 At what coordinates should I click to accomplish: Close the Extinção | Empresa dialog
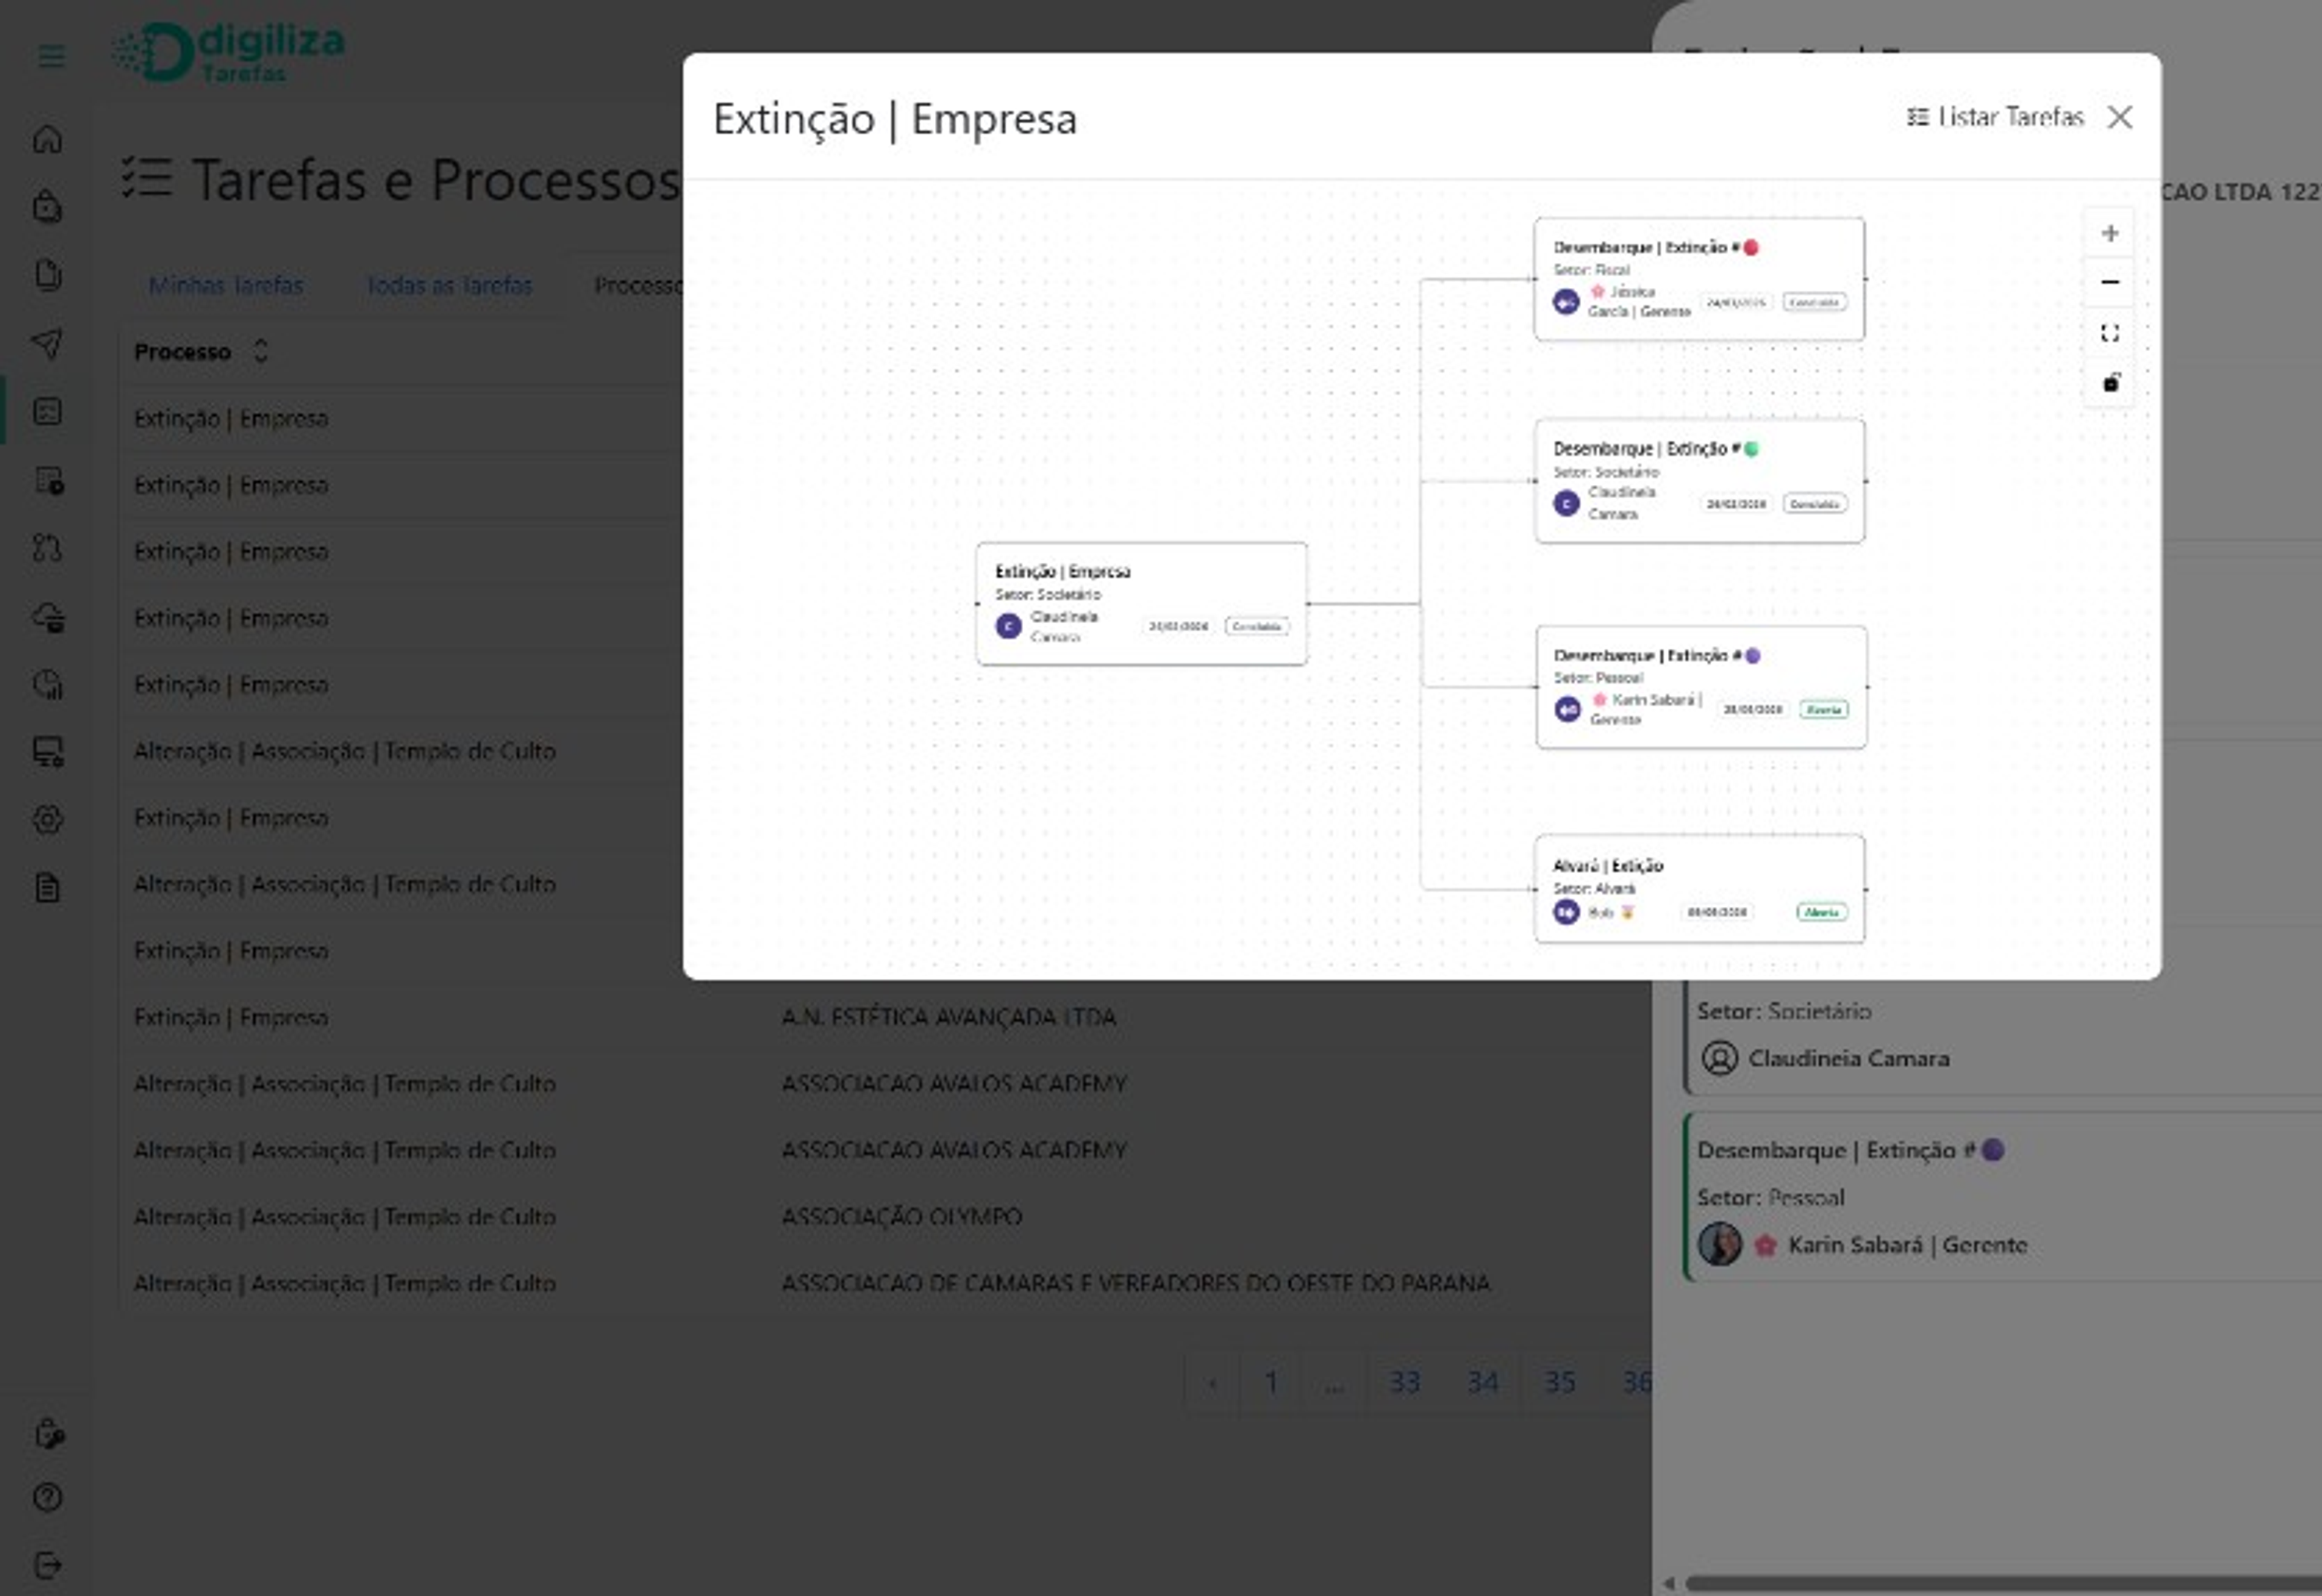click(2119, 117)
